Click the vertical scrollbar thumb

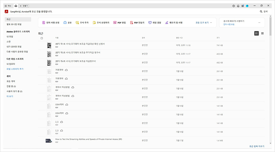click(270, 26)
